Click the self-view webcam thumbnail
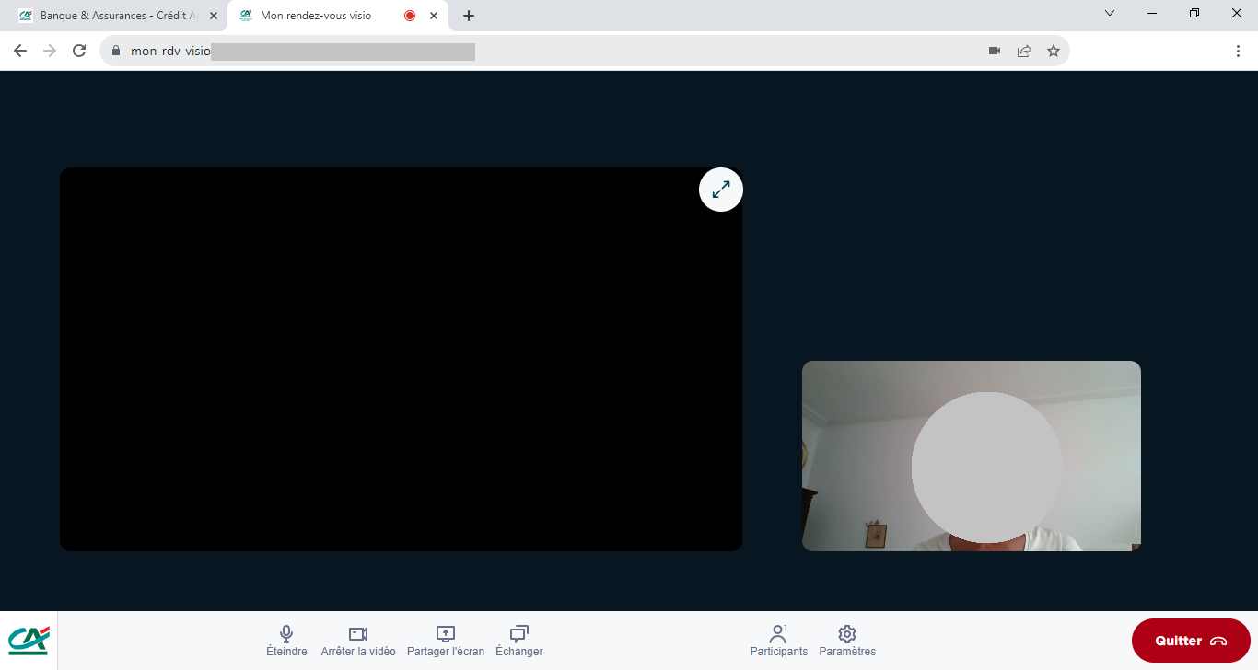This screenshot has height=670, width=1258. tap(971, 456)
